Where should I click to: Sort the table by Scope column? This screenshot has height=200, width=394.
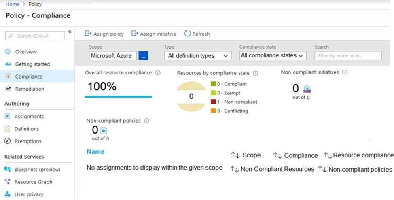pos(246,155)
